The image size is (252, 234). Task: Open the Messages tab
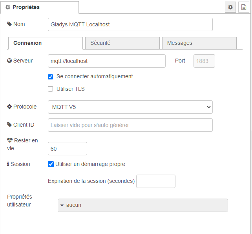pos(199,43)
